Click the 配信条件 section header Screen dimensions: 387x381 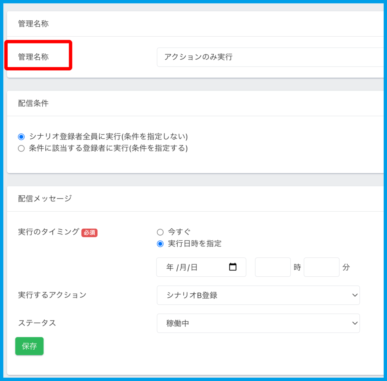point(34,103)
